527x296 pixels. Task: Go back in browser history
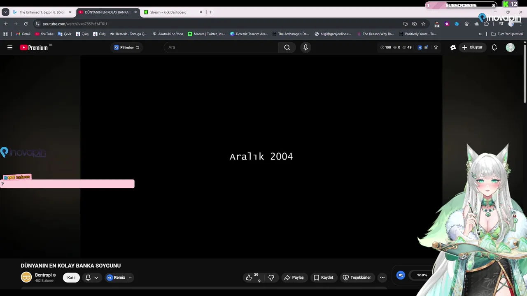tap(5, 24)
